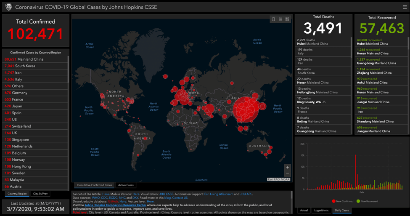Open the map bookmarks icon

point(273,19)
